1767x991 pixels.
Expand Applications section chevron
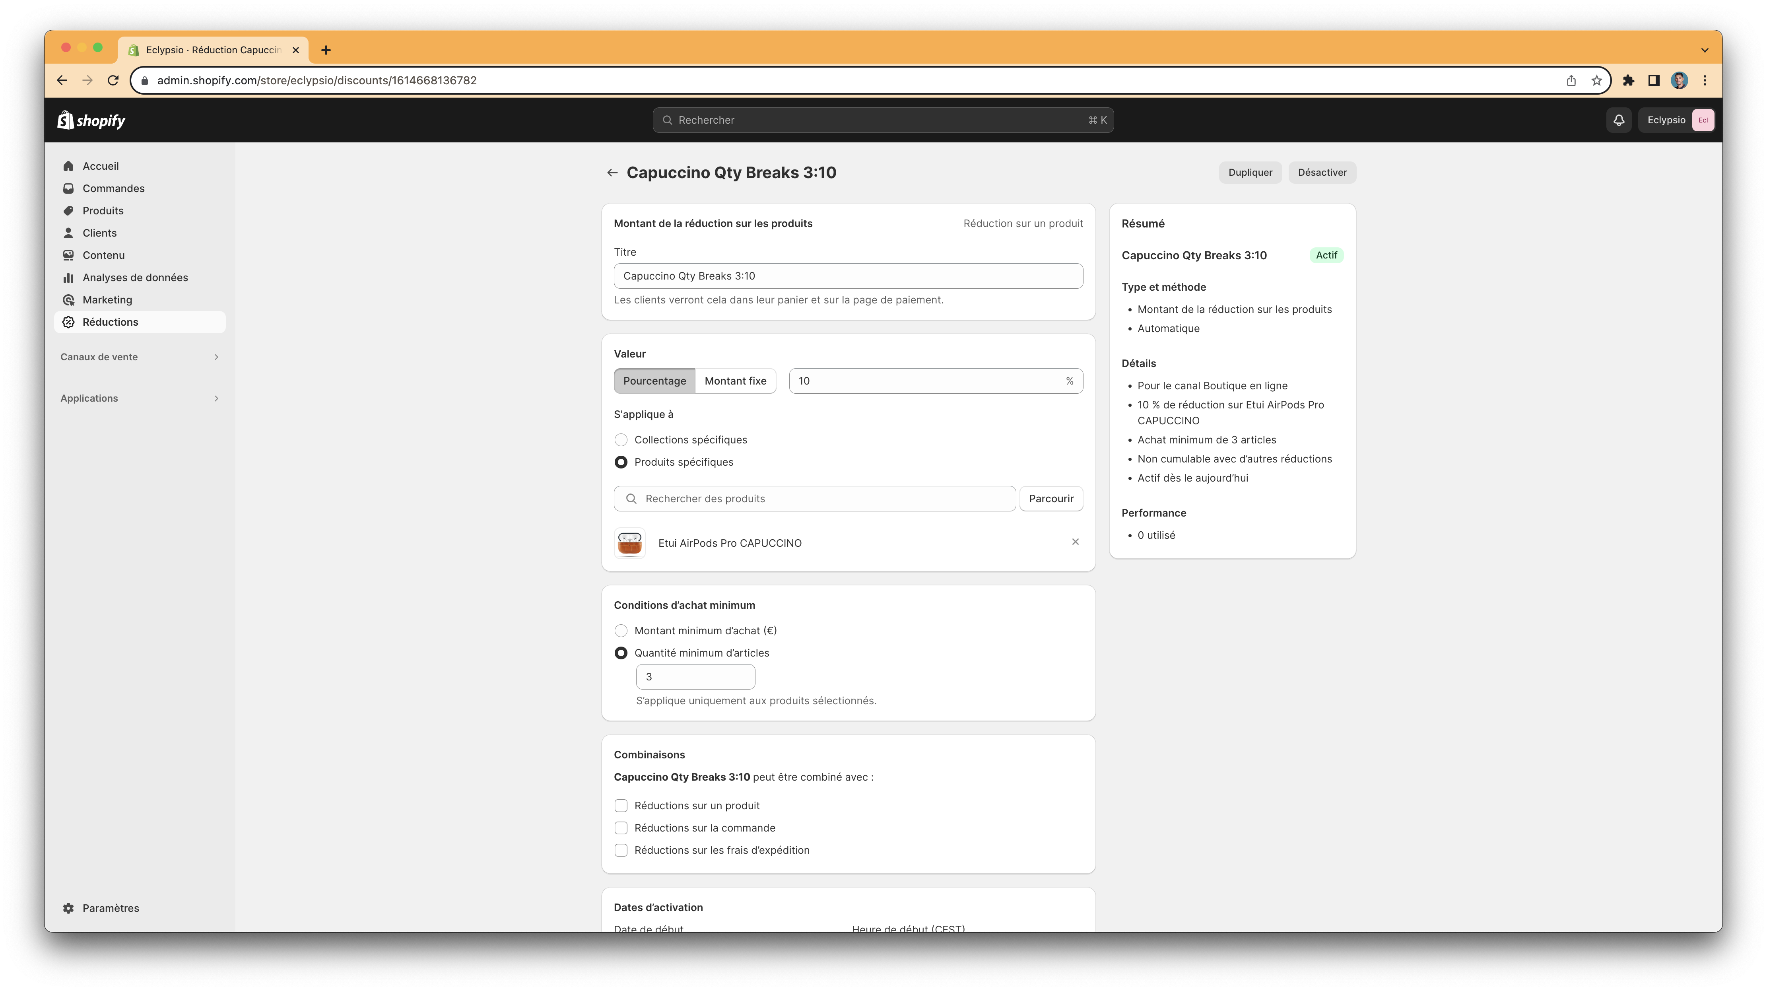tap(216, 398)
